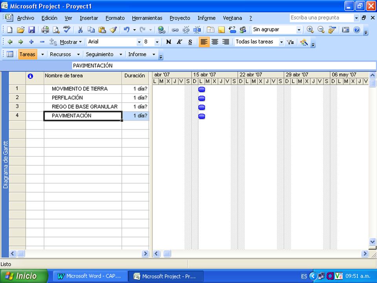
Task: Toggle the Project Guide panel icon
Action: coord(10,54)
